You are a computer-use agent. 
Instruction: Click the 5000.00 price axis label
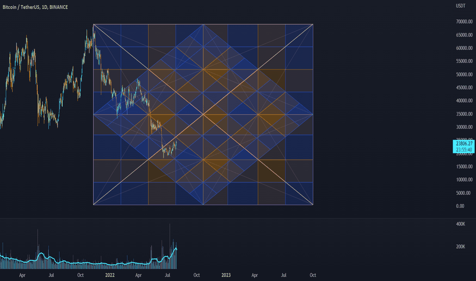click(x=463, y=193)
